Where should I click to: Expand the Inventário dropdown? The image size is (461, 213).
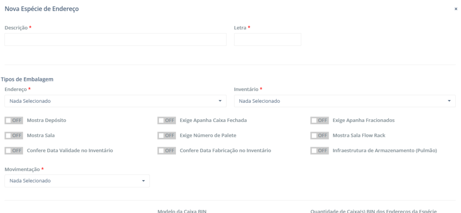344,101
